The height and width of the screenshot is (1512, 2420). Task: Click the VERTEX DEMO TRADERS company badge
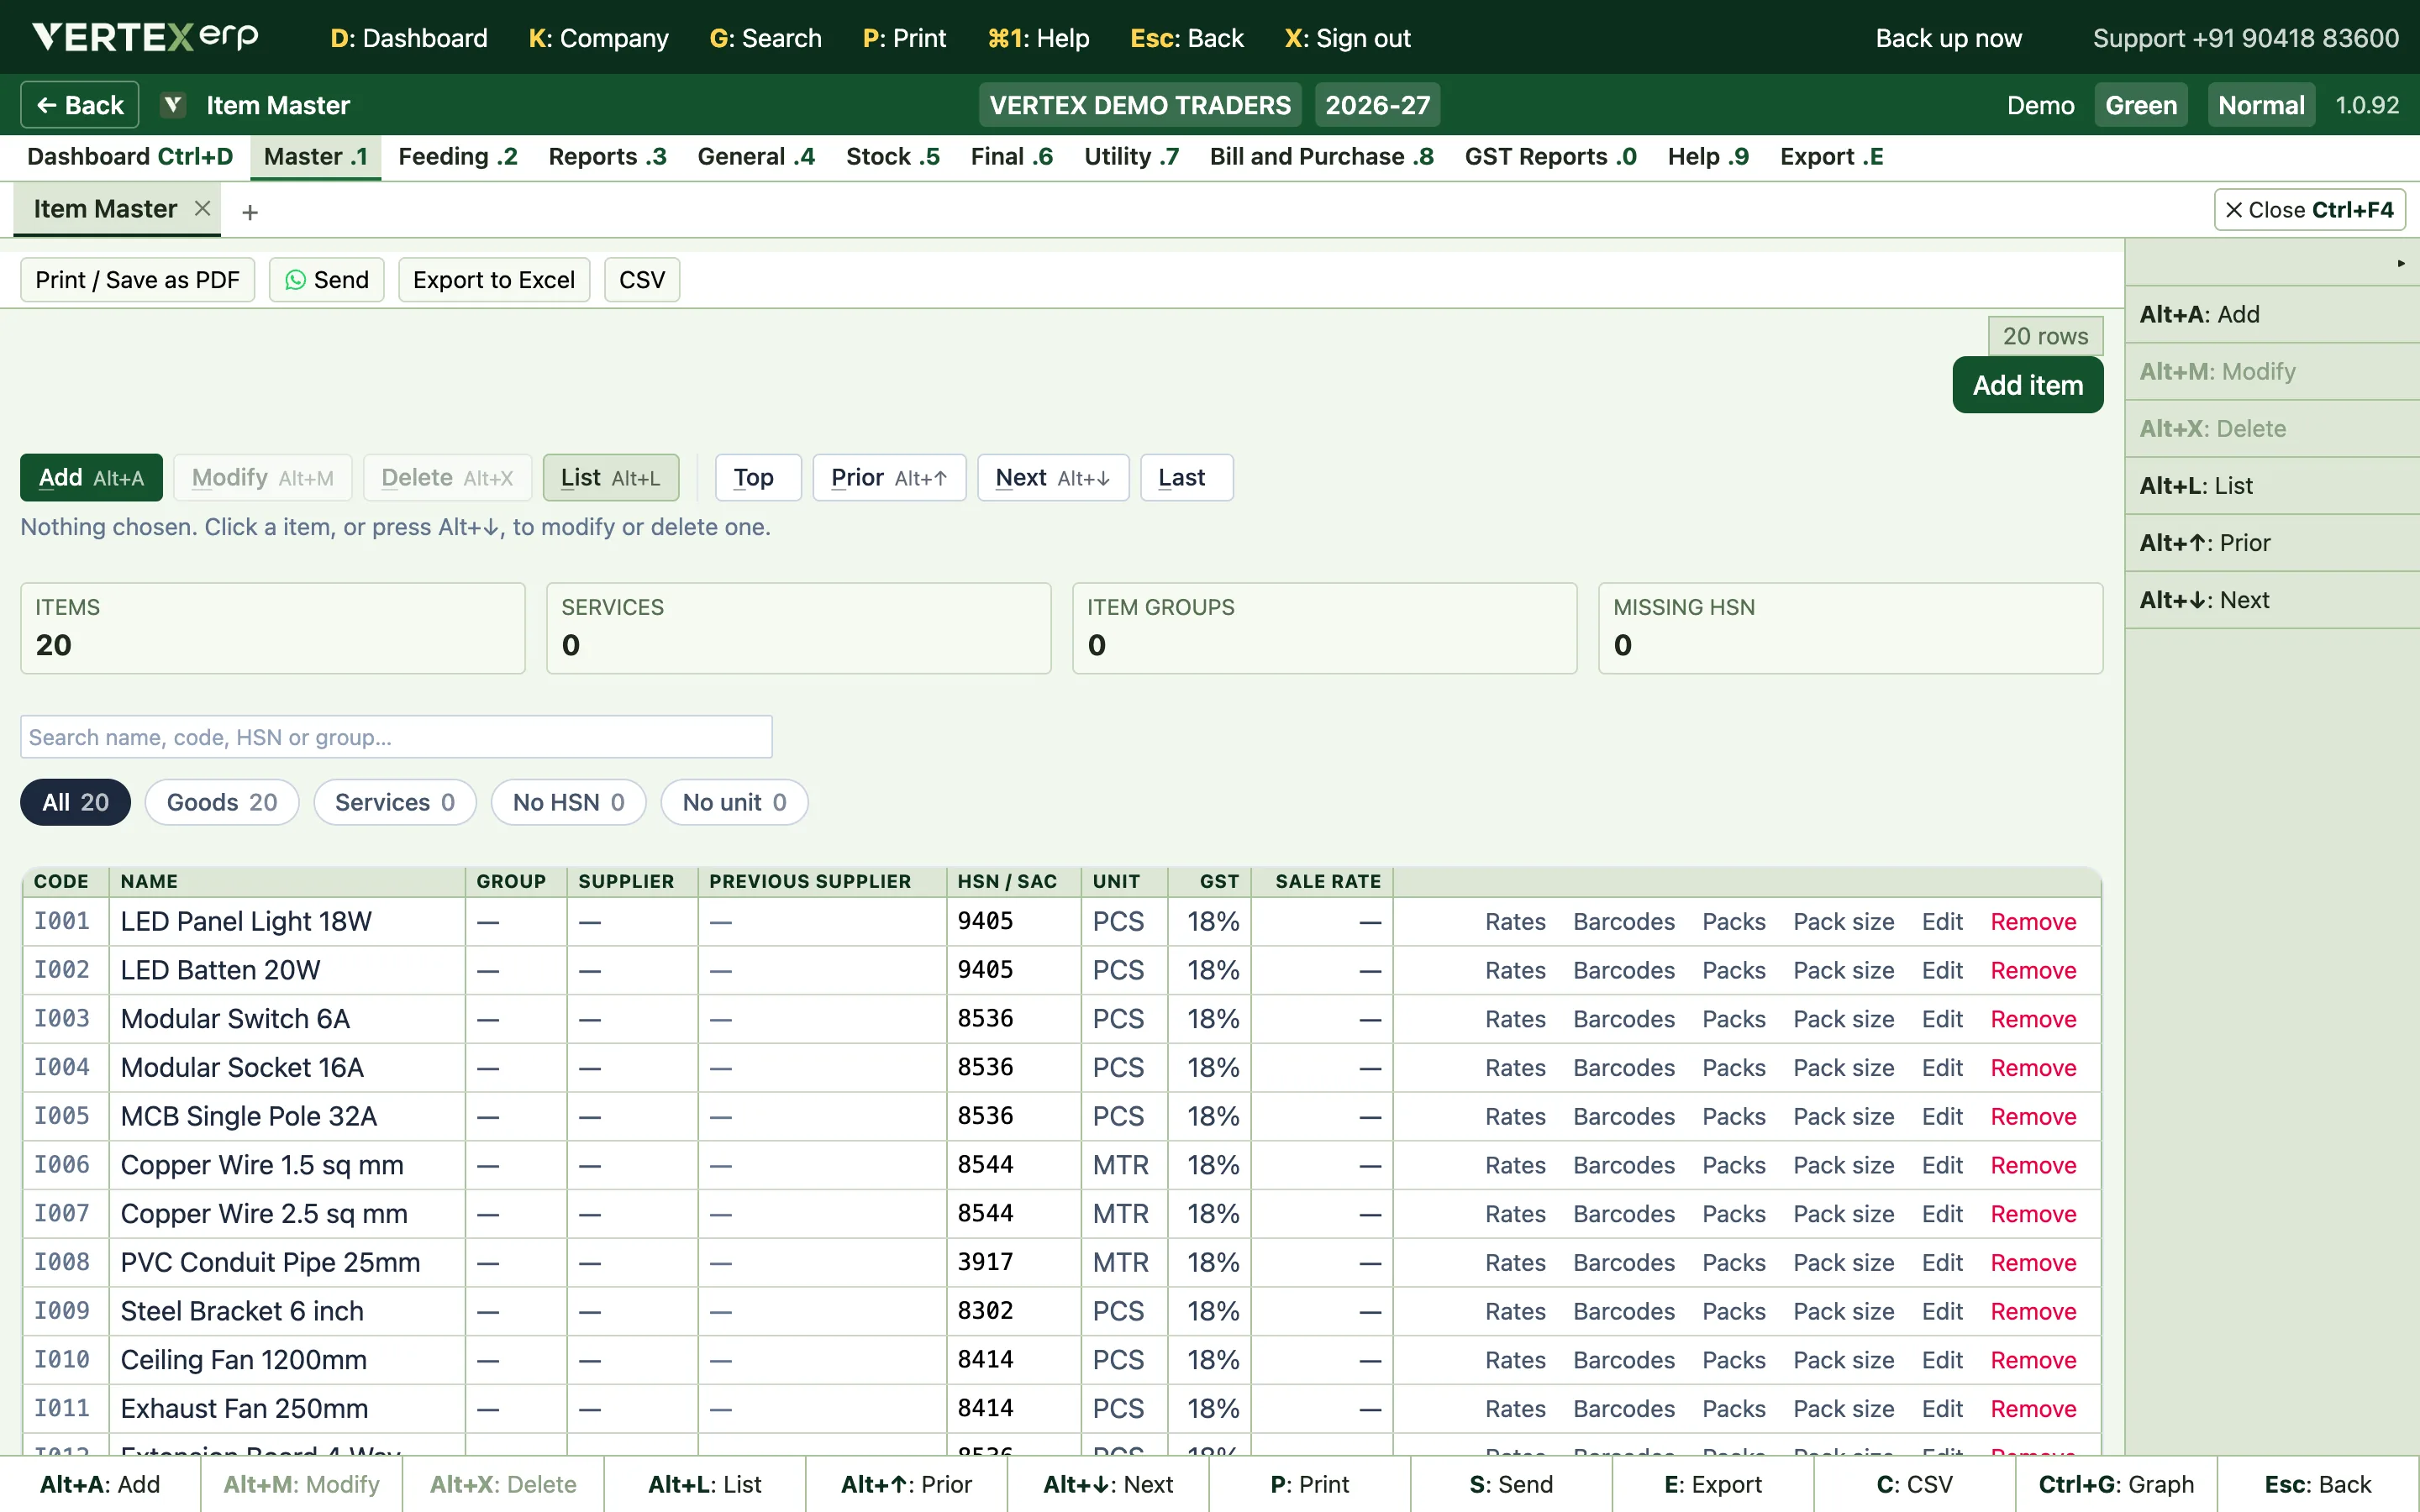coord(1140,105)
